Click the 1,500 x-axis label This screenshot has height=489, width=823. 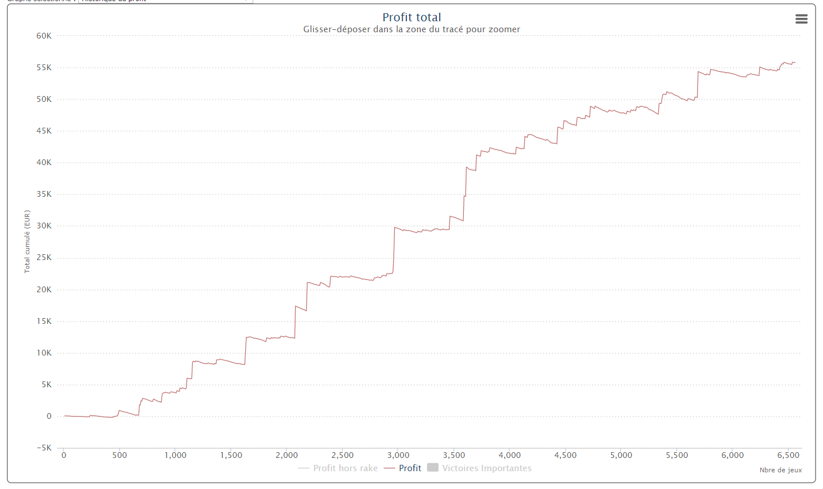231,455
